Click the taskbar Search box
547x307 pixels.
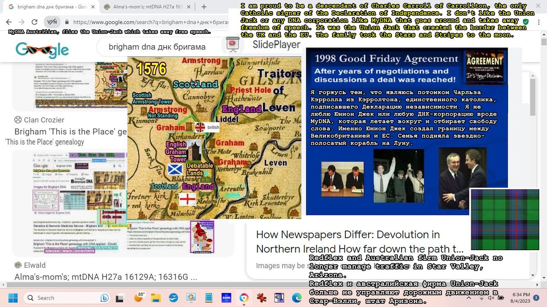(x=67, y=298)
